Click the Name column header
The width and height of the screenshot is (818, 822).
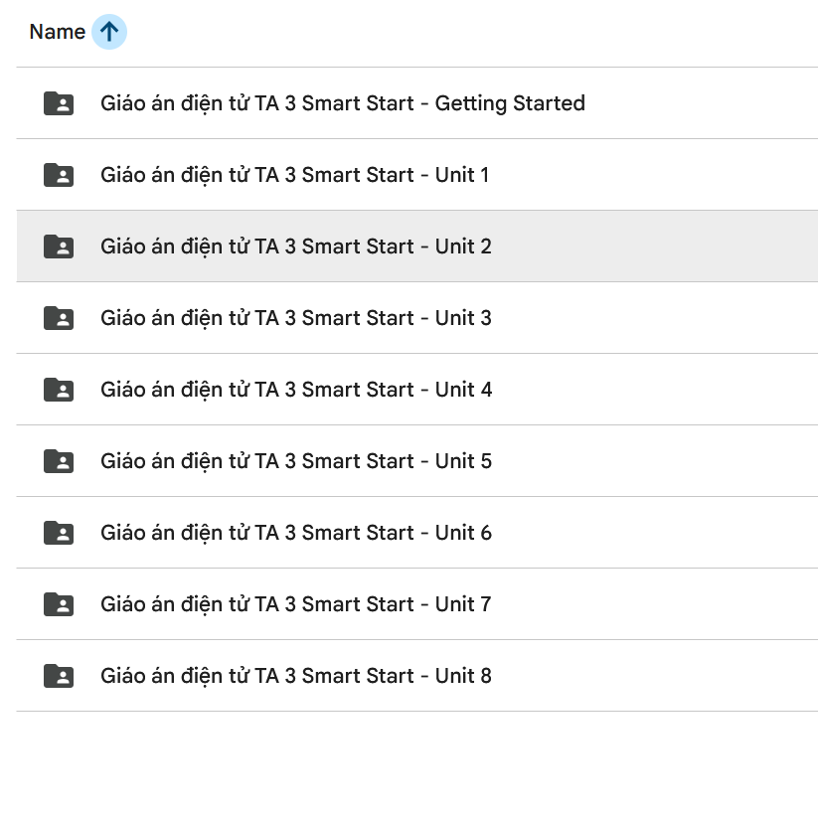[x=57, y=32]
